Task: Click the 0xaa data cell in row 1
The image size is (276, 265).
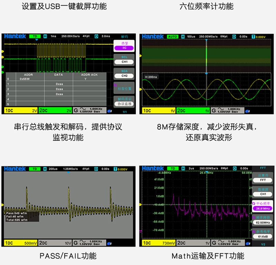Action: coord(59,84)
